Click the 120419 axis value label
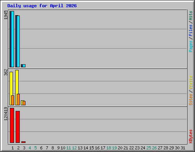Image resolution: width=195 pixels, height=152 pixels. click(x=6, y=114)
